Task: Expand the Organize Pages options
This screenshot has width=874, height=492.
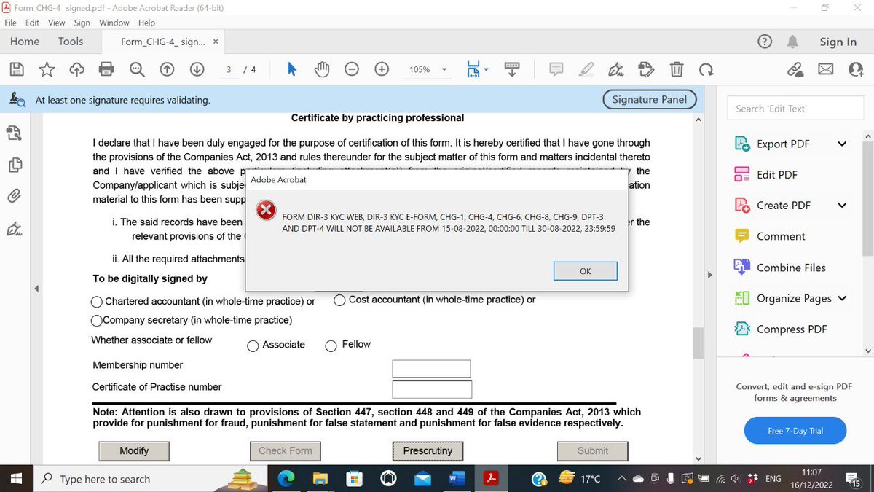Action: 843,297
